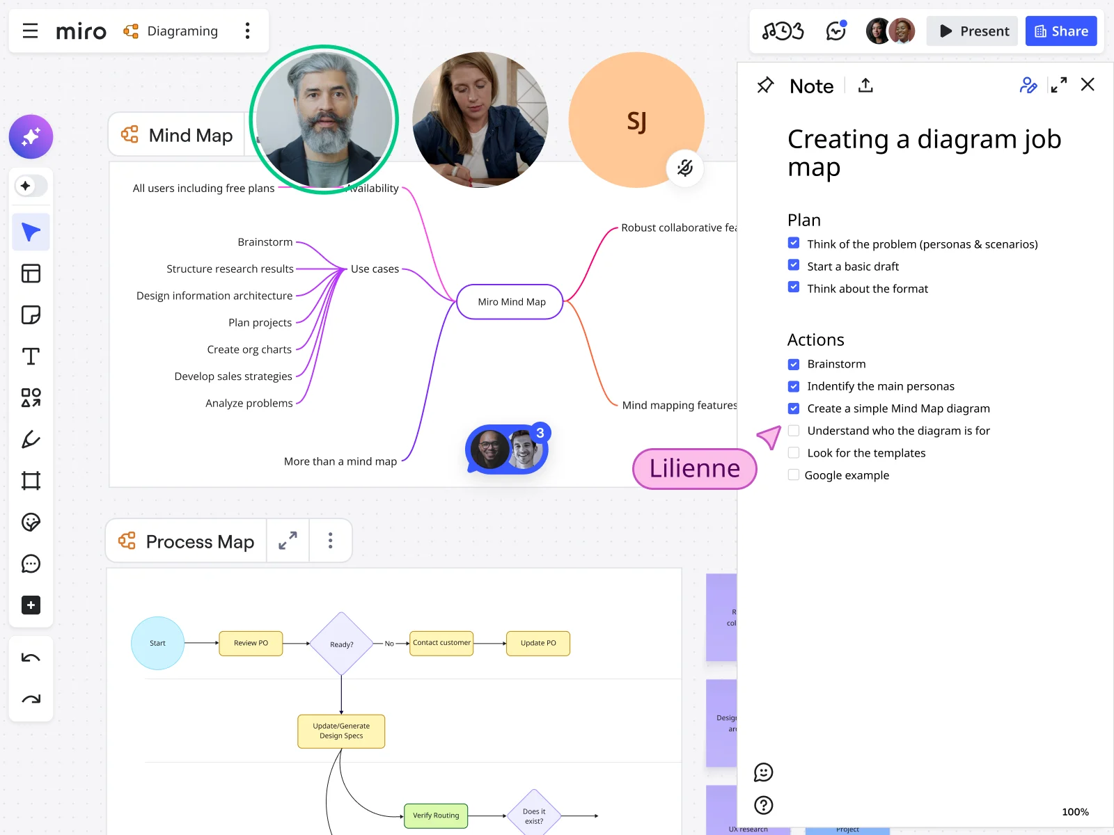The height and width of the screenshot is (835, 1114).
Task: Click the blue Share button
Action: (x=1060, y=31)
